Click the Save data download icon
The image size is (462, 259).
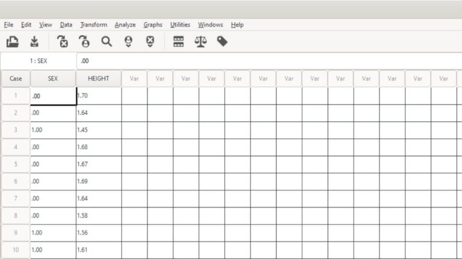(x=34, y=42)
